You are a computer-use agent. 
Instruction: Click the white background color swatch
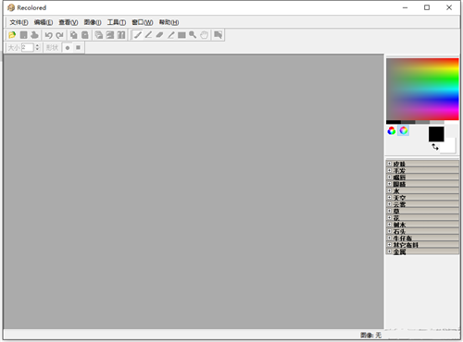pos(449,147)
